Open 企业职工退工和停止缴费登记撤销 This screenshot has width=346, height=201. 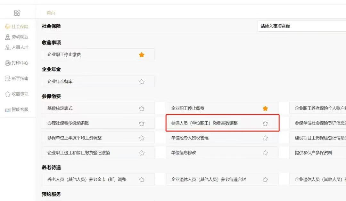(x=78, y=153)
